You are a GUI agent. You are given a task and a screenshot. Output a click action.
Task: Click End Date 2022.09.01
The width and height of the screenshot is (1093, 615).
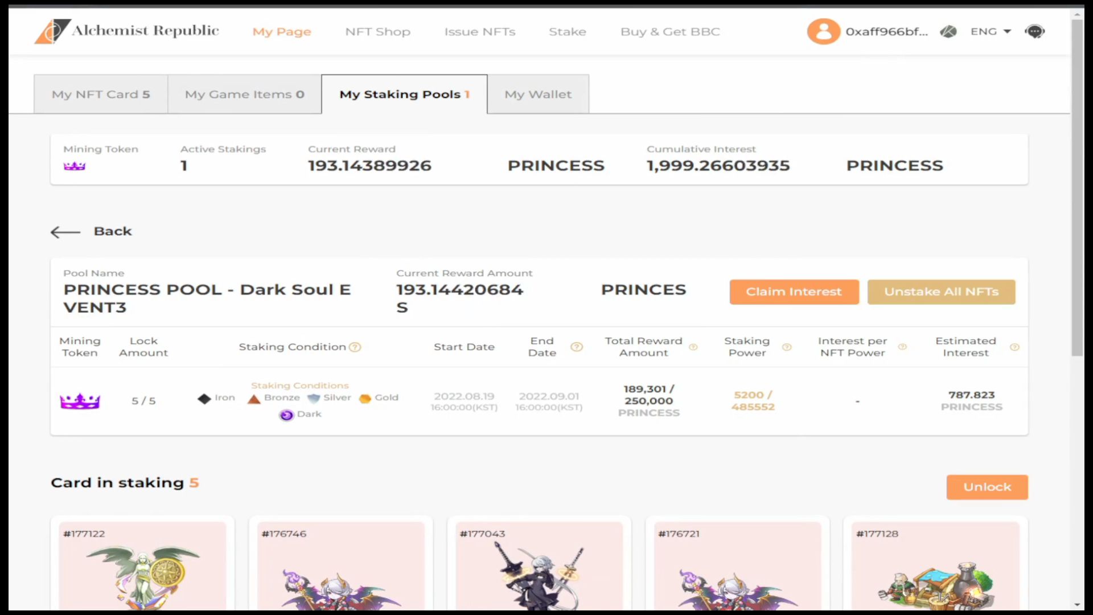549,396
